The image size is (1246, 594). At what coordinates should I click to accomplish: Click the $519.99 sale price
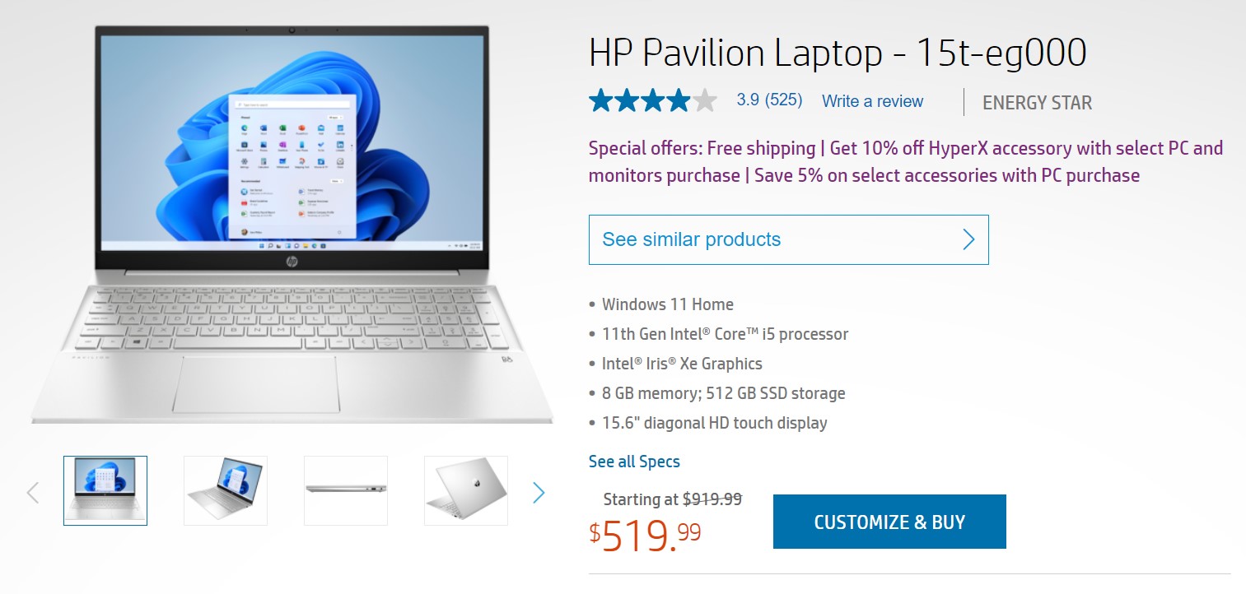[x=646, y=536]
